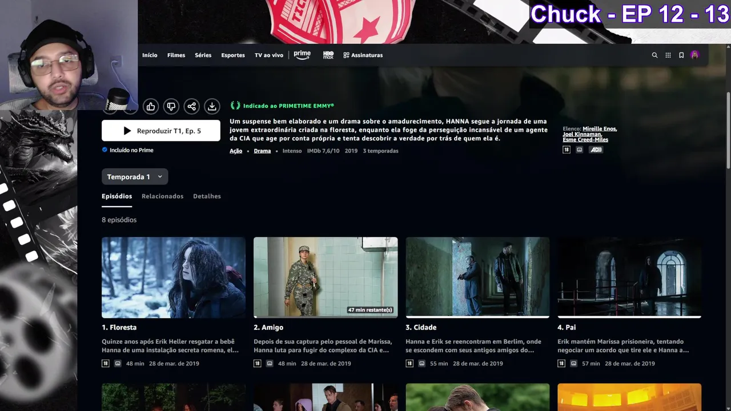Click the 8 episódios count text

point(119,220)
